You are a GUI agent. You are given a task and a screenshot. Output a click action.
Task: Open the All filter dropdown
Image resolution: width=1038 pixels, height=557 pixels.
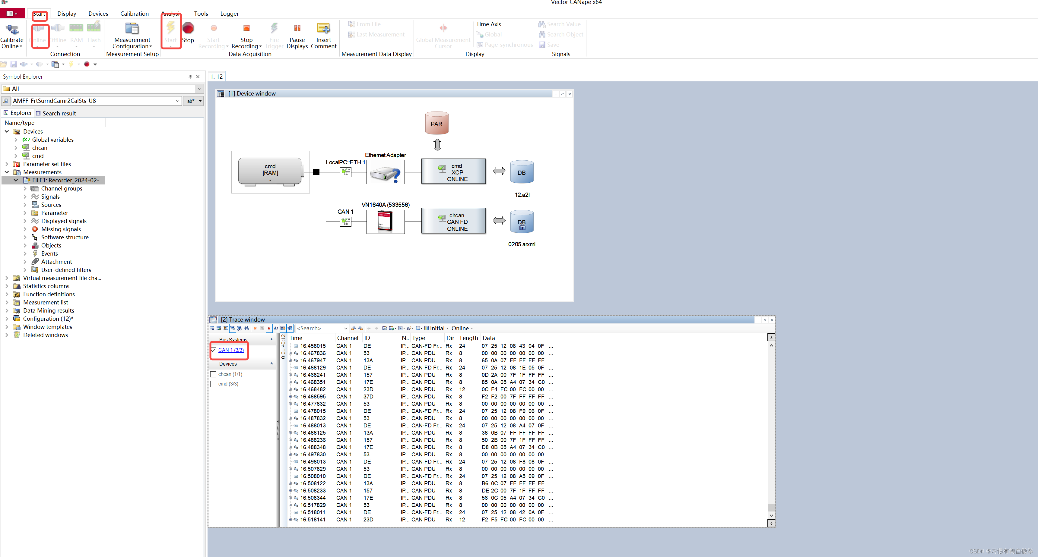(x=199, y=89)
